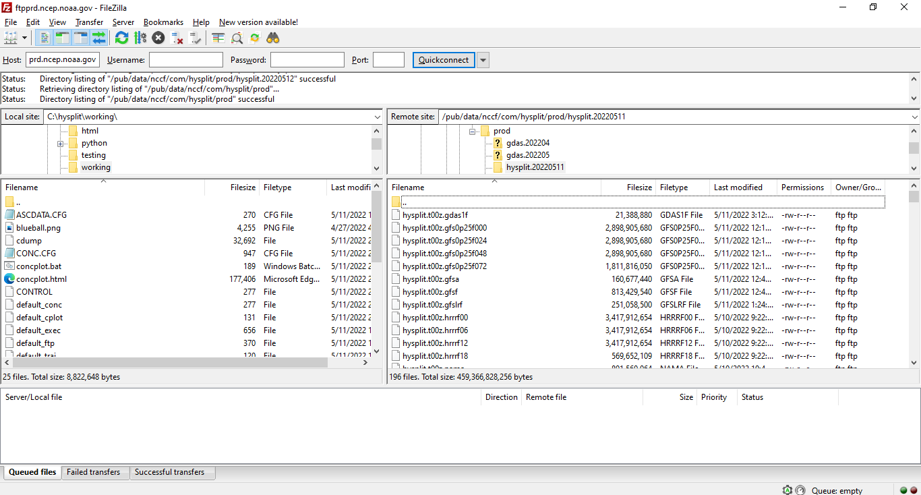
Task: Sort remote files by Filetype column
Action: pos(682,187)
